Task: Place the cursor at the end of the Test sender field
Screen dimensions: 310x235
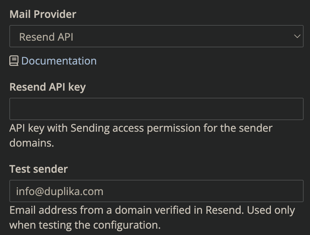Action: pyautogui.click(x=296, y=191)
